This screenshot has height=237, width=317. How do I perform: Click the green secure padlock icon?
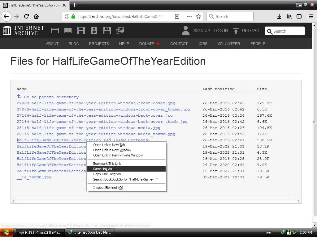tap(73, 16)
